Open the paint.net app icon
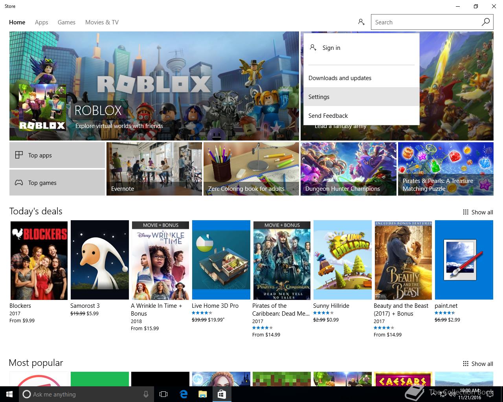This screenshot has width=503, height=402. coord(464,260)
